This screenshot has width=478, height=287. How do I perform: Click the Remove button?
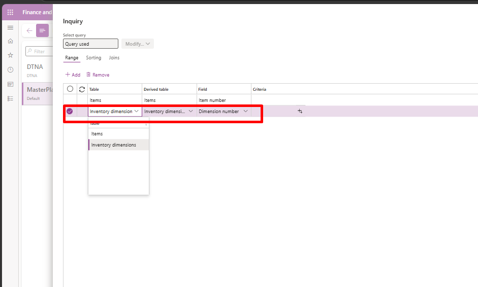(98, 75)
